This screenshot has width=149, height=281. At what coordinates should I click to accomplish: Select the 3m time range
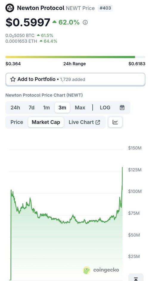[62, 108]
